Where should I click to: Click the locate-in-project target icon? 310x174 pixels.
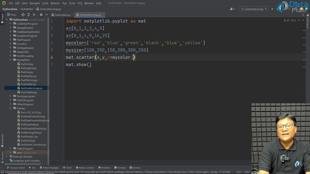(x=23, y=15)
